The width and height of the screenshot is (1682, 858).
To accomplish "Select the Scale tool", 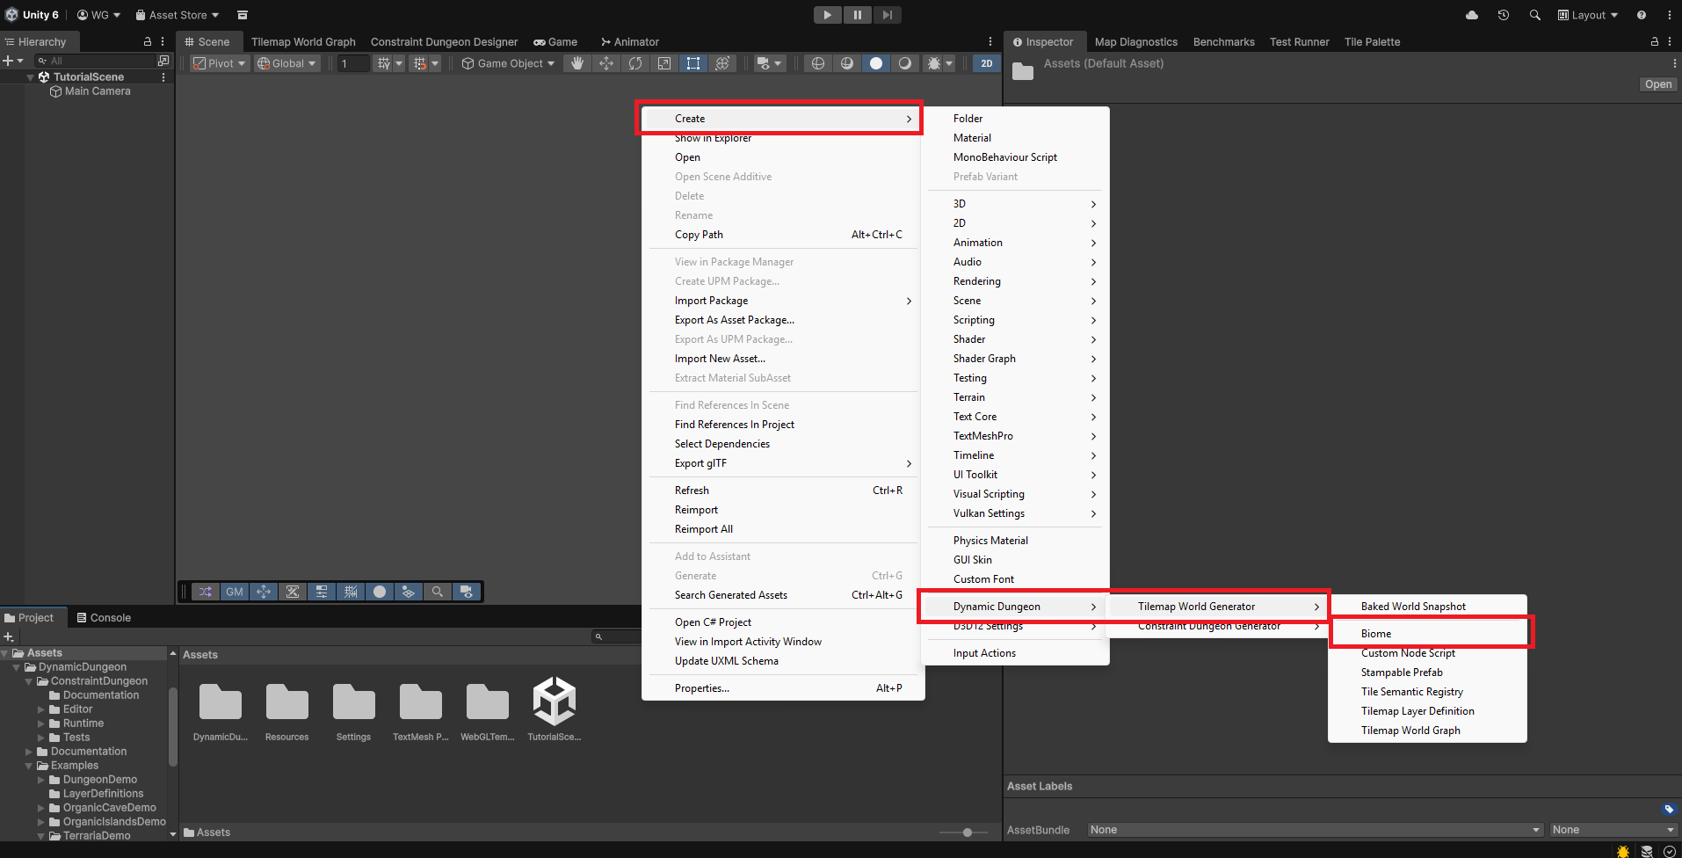I will pos(664,63).
